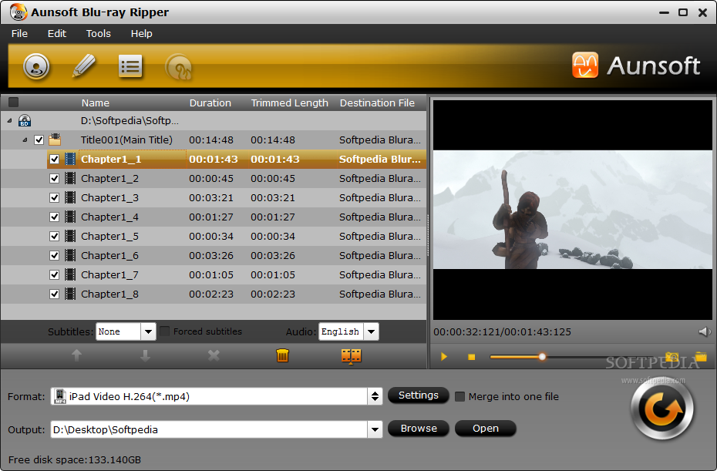717x471 pixels.
Task: Click the Trimmed Length column header
Action: point(289,103)
